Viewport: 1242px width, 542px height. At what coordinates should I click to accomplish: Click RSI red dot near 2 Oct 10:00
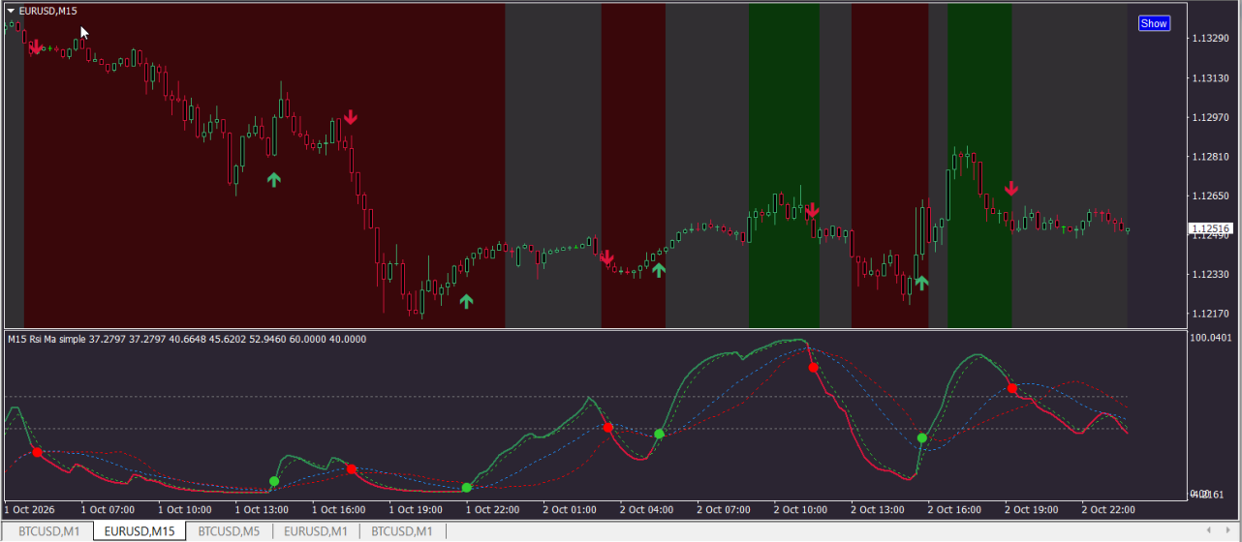pyautogui.click(x=813, y=368)
